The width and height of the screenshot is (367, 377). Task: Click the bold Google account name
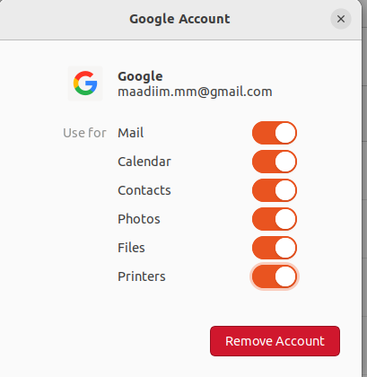coord(140,76)
